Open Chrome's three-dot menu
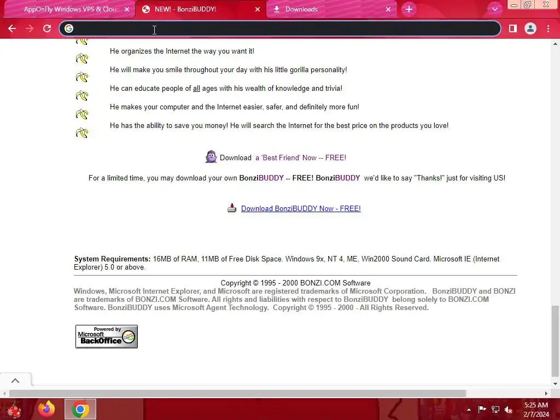 (x=548, y=28)
